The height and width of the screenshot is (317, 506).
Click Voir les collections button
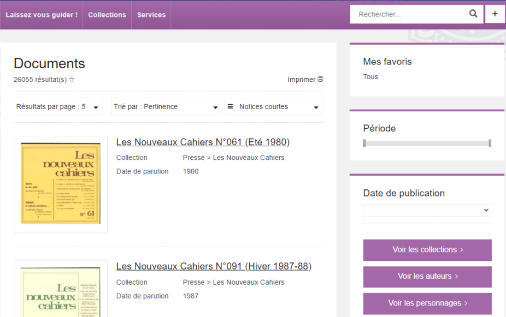click(x=427, y=250)
